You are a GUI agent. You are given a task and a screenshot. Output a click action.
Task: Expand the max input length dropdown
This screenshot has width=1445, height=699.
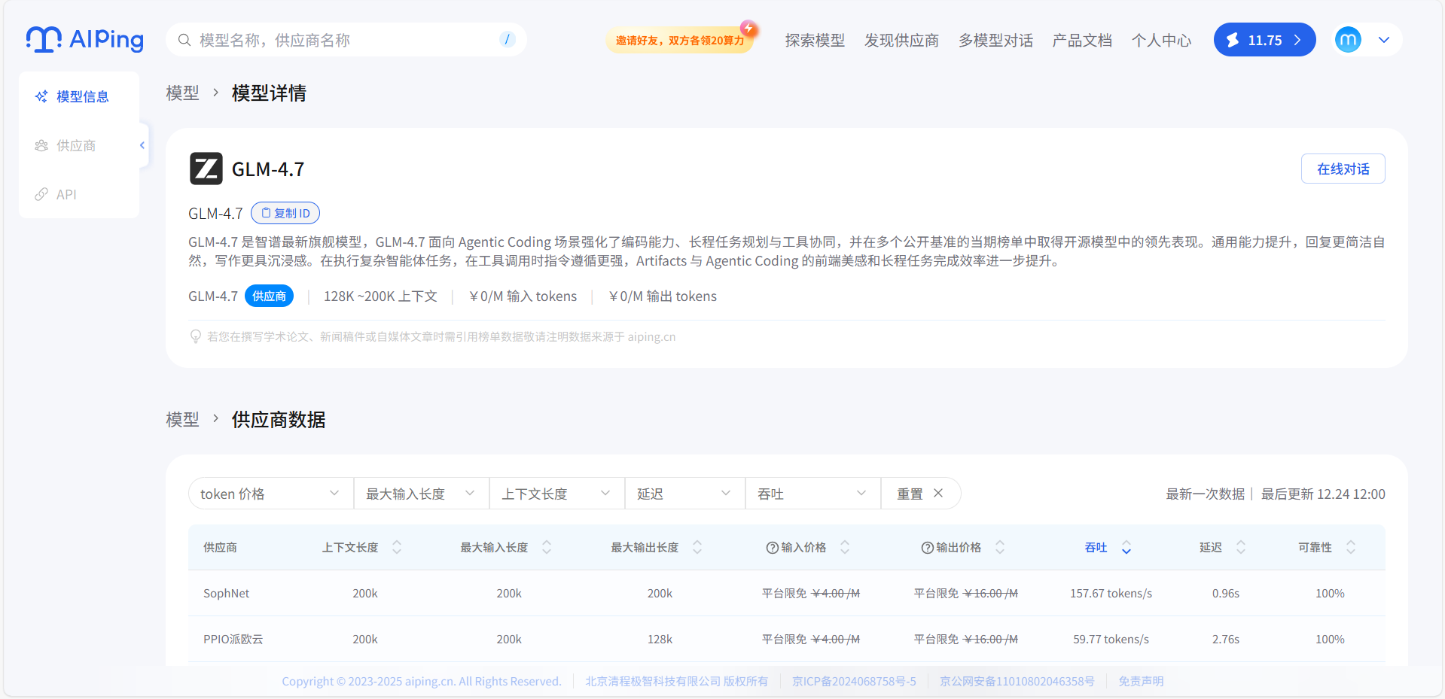point(421,494)
